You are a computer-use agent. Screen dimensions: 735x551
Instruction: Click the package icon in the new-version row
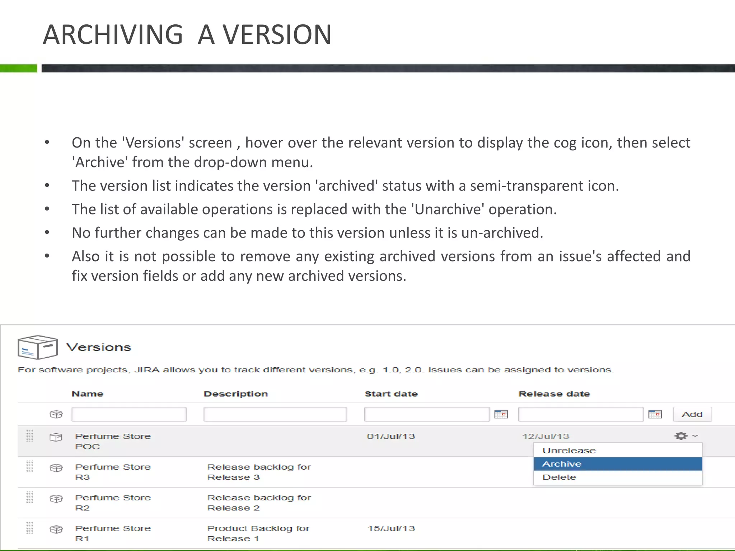pyautogui.click(x=56, y=414)
